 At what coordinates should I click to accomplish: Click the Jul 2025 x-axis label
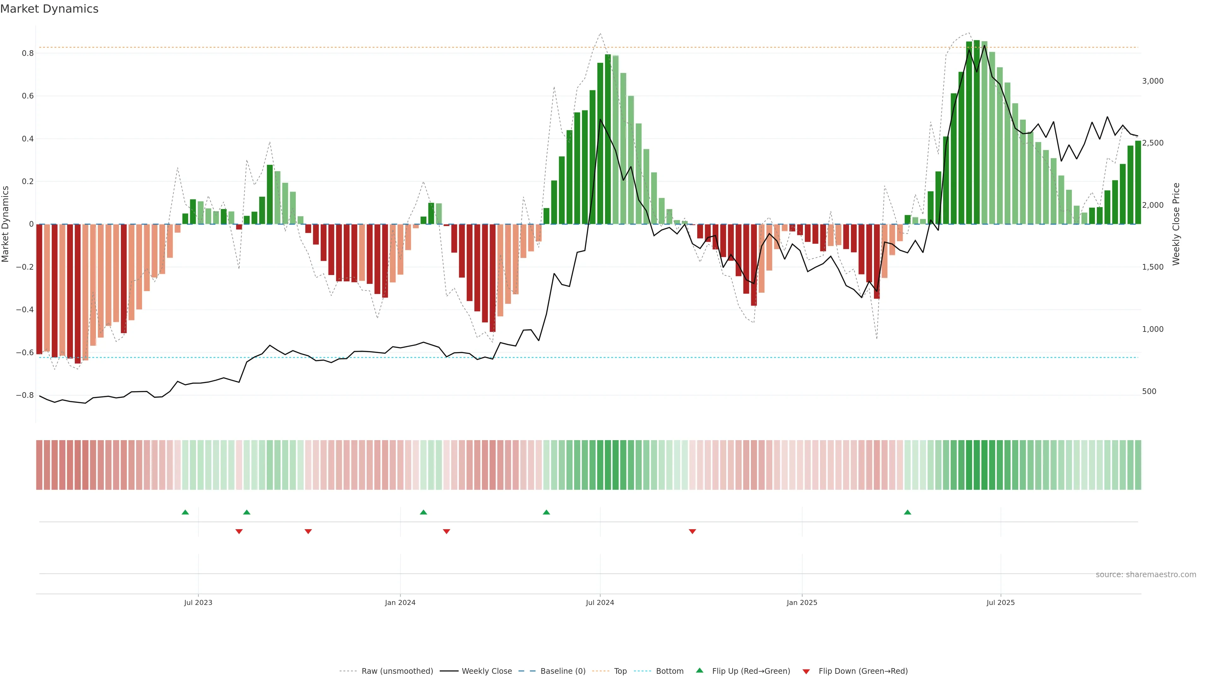(1000, 602)
